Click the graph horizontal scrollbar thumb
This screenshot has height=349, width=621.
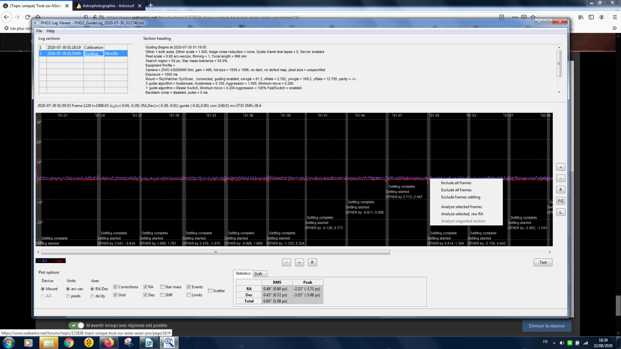(216, 252)
